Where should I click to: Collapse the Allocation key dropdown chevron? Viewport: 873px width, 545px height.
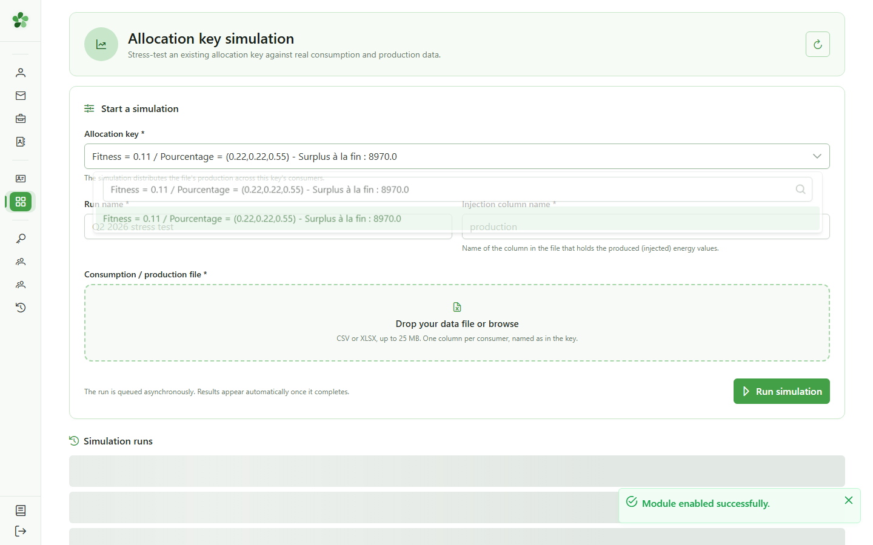click(817, 156)
